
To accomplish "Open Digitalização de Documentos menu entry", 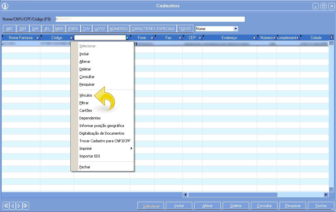I will (102, 133).
